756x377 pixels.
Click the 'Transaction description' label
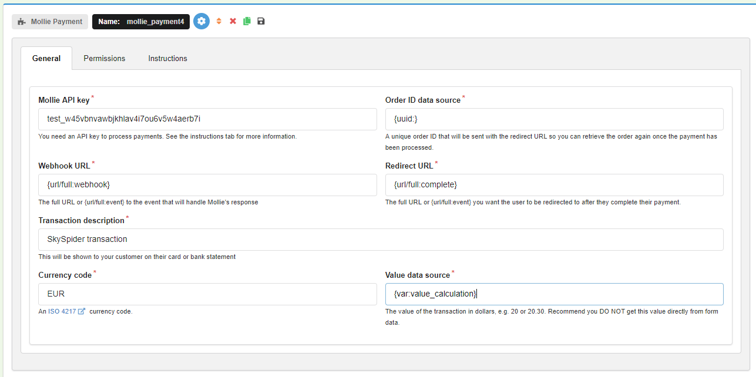[82, 221]
